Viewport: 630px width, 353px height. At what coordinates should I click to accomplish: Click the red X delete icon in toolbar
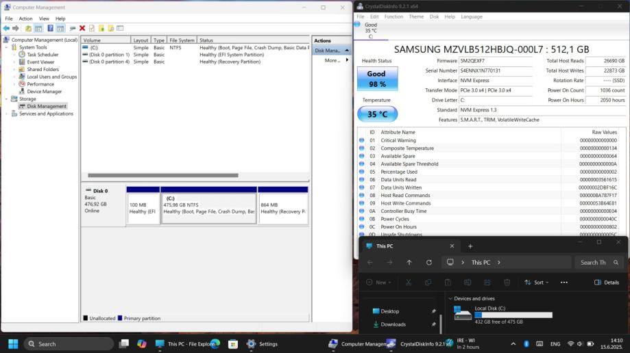click(x=82, y=28)
